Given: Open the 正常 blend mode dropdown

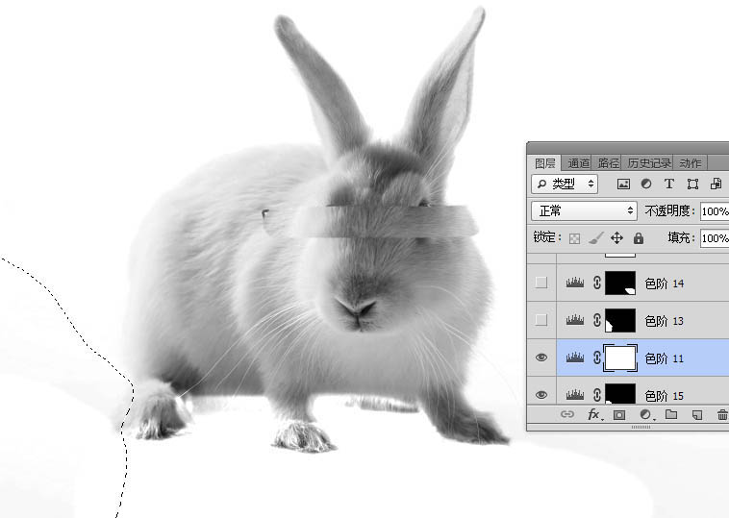Looking at the screenshot, I should (x=584, y=210).
